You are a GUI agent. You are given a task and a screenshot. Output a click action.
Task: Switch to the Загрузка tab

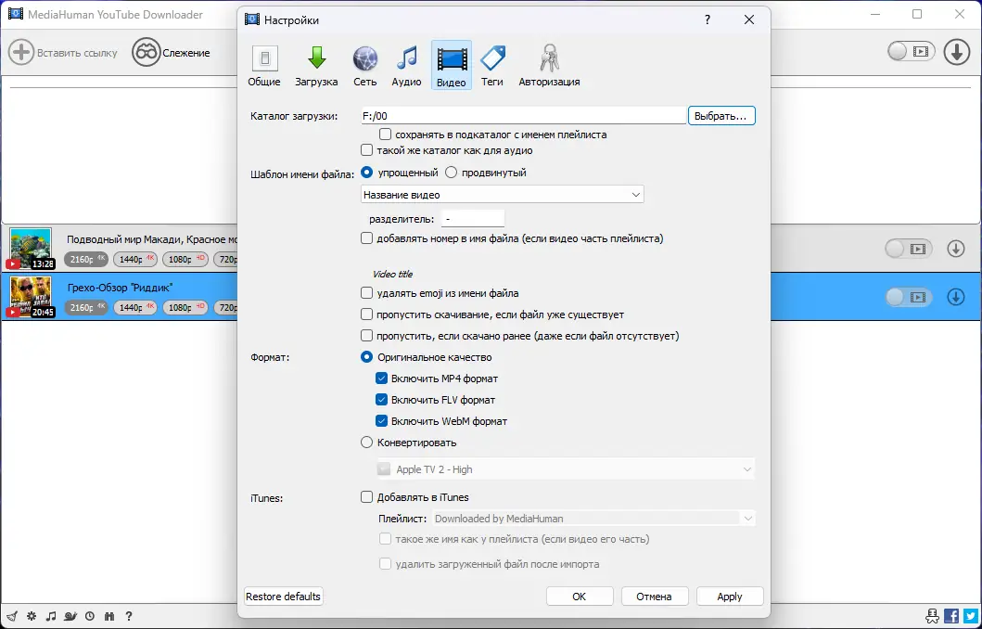316,65
